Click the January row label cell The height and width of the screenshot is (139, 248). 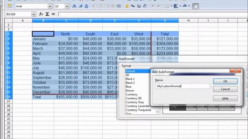click(43, 39)
